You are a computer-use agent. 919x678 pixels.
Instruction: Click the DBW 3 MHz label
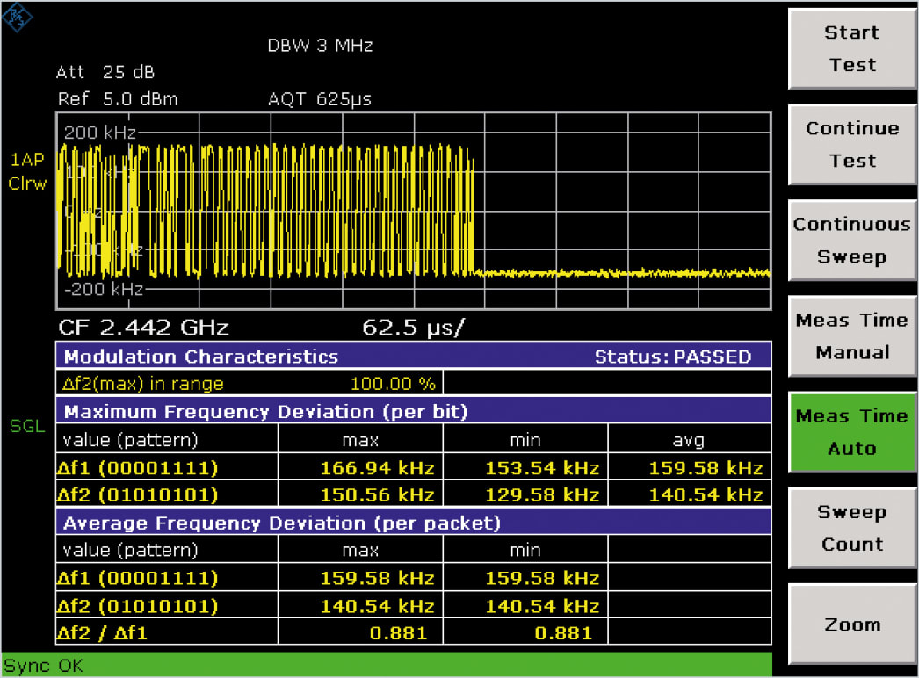(320, 46)
